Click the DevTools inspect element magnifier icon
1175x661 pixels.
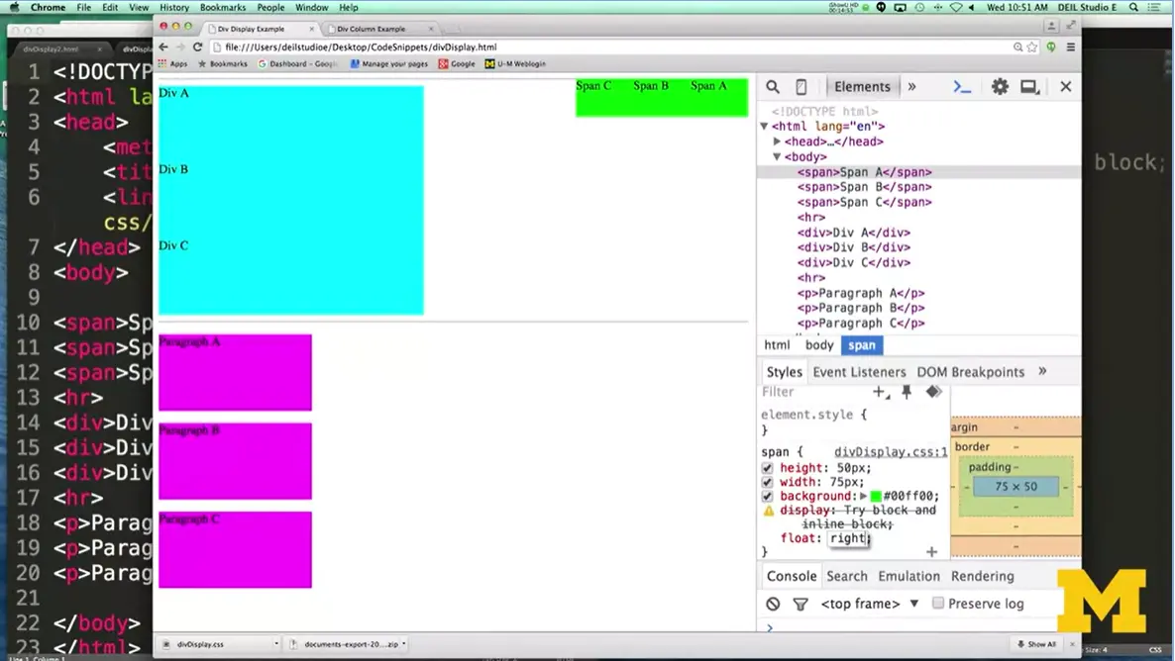click(773, 87)
